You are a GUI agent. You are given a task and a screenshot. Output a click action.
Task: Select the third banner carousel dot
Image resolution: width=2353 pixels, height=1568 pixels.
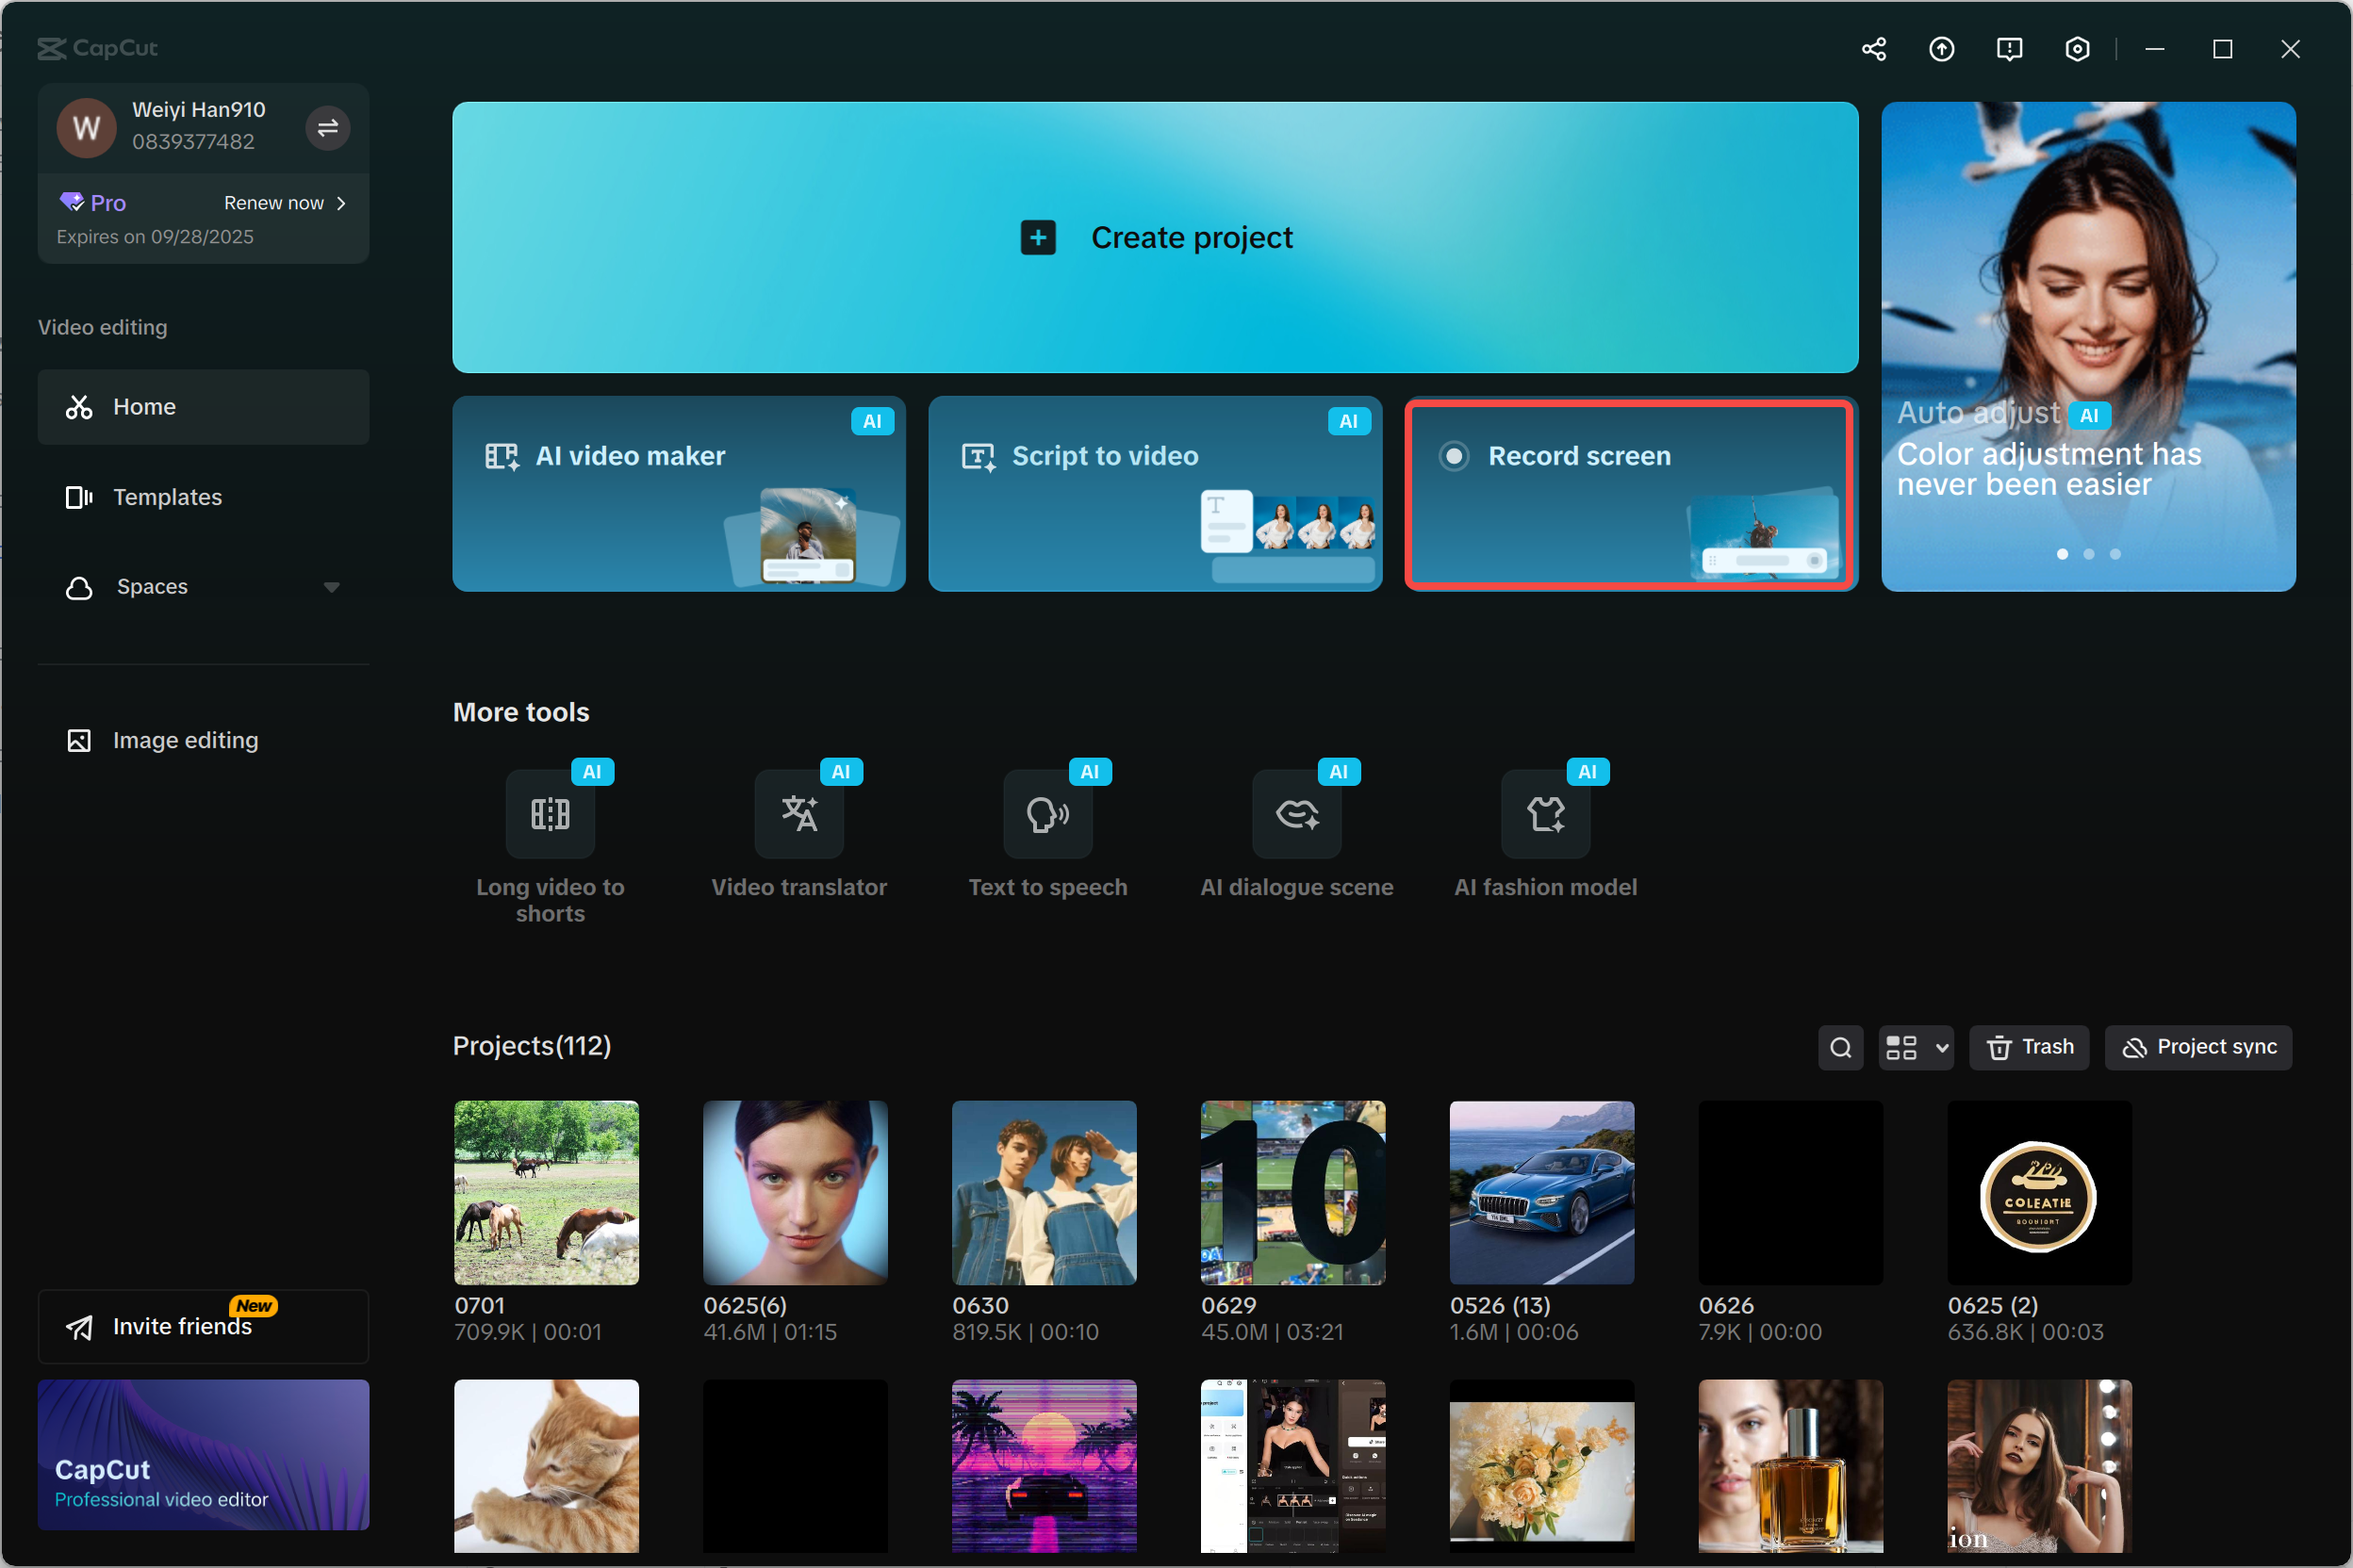coord(2114,554)
